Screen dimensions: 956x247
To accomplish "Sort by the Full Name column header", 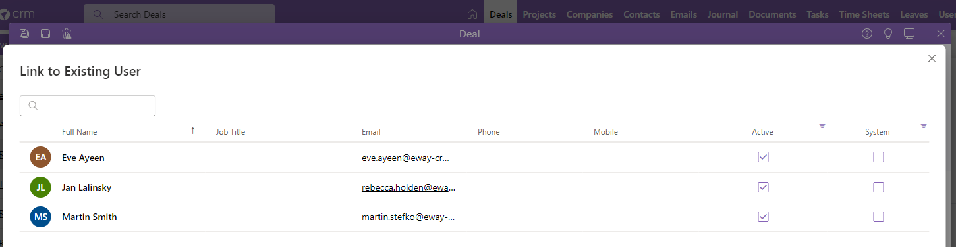I will coord(80,132).
